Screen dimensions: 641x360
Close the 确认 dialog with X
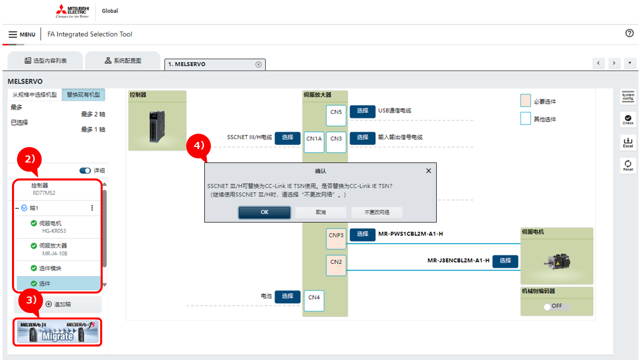(428, 171)
